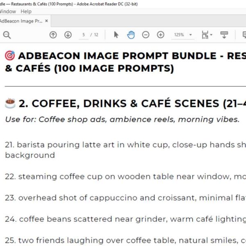Zoom out with the minus button
This screenshot has width=246, height=246.
point(146,35)
